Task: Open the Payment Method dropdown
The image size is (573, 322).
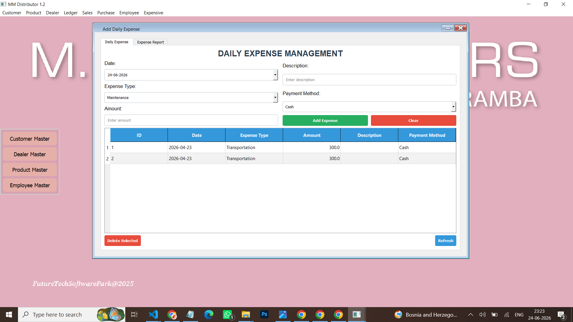Action: (453, 107)
